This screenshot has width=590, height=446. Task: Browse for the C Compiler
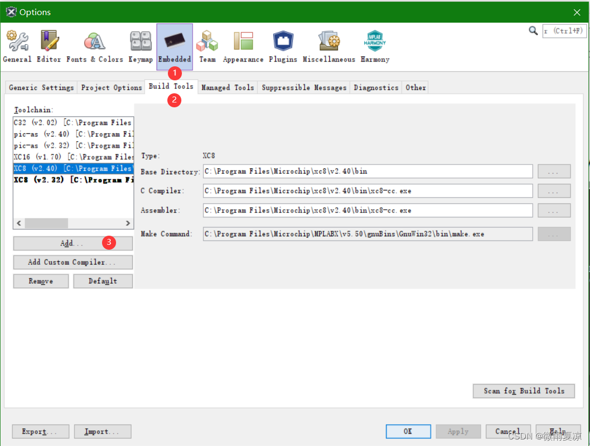click(554, 191)
